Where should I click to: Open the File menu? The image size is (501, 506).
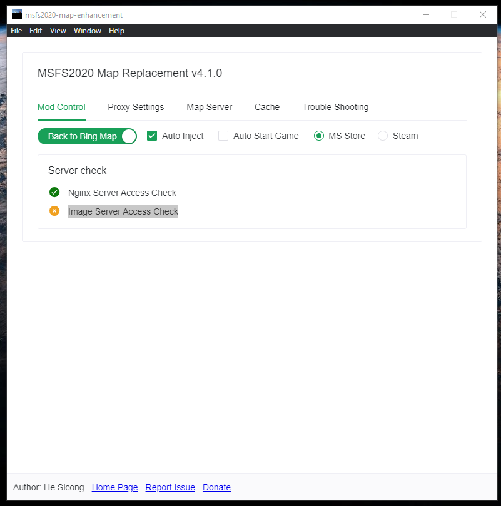[x=16, y=30]
